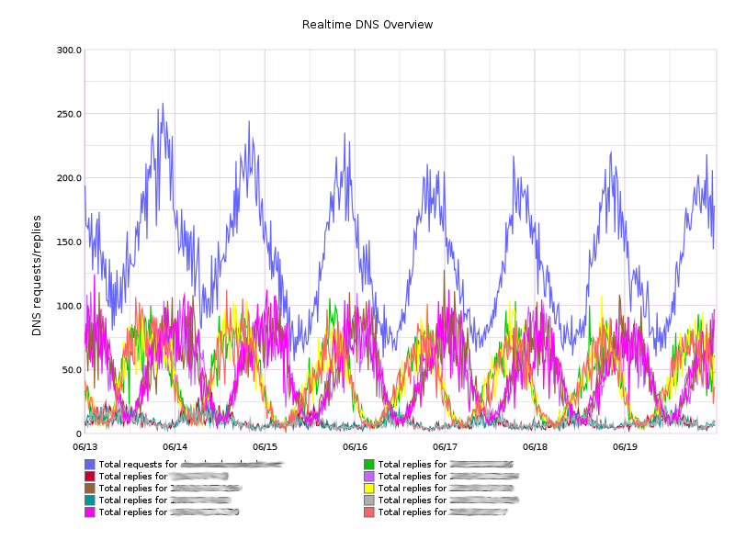Click the yellow legend swatch
Image resolution: width=735 pixels, height=551 pixels.
pyautogui.click(x=369, y=489)
